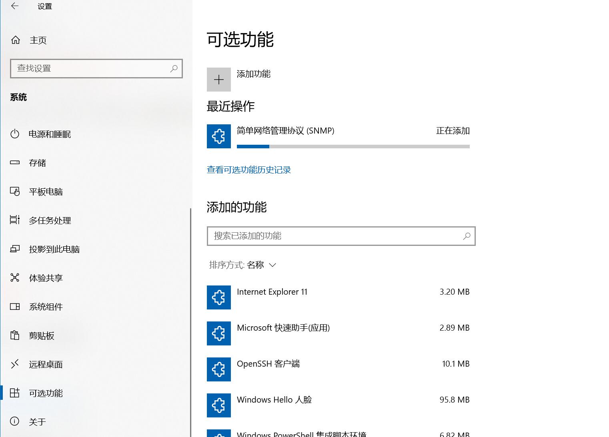Viewport: 609px width, 437px height.
Task: Select Windows Hello 人脸 feature name
Action: tap(274, 400)
